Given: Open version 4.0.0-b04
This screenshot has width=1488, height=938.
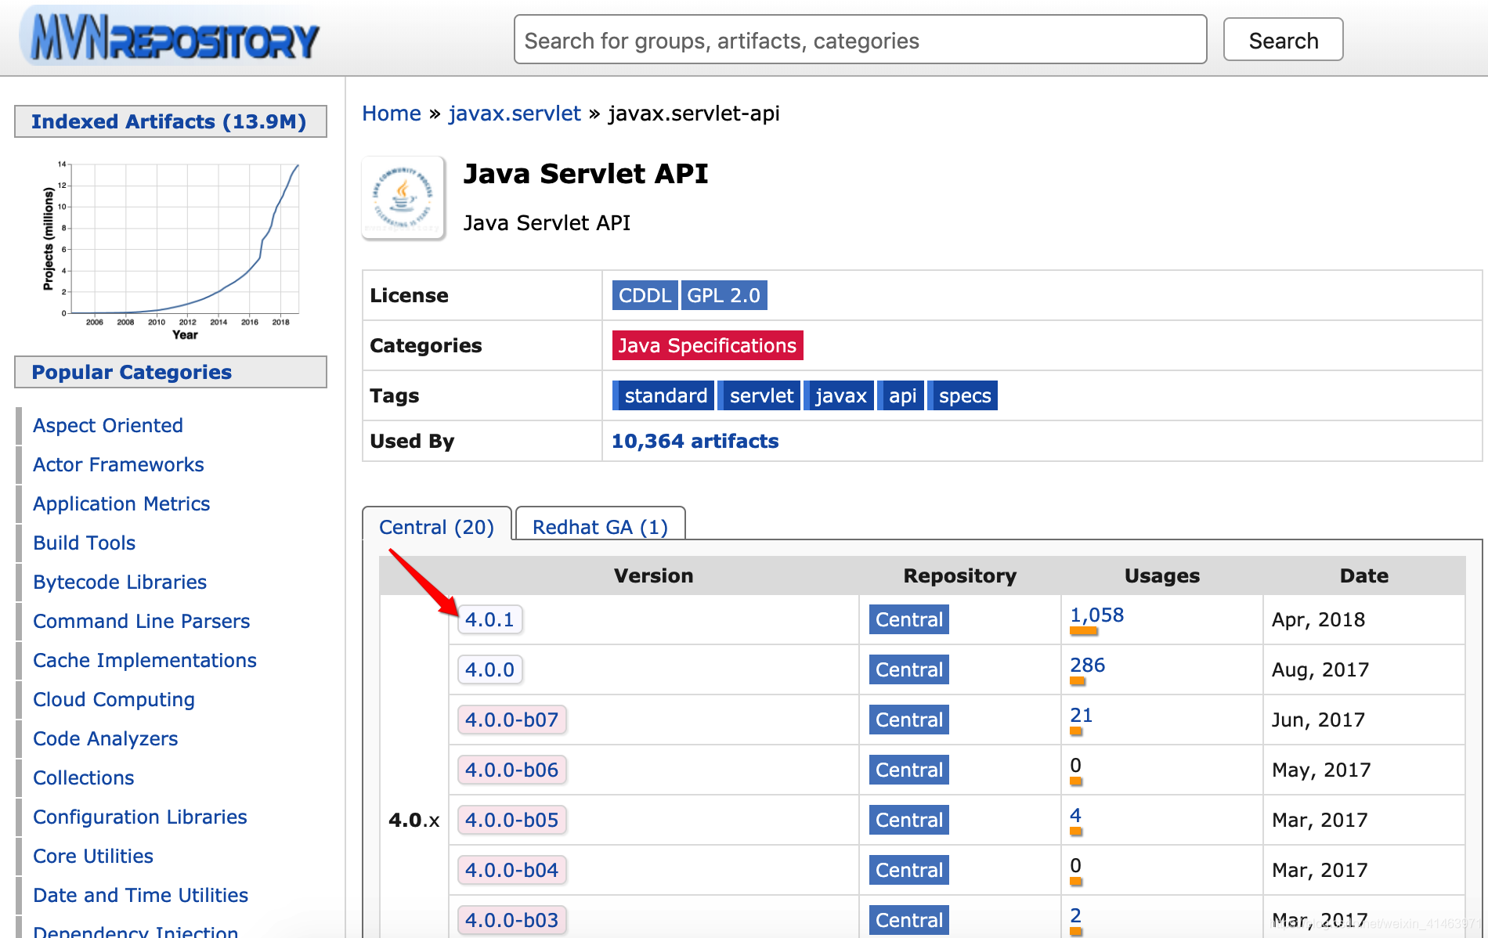Looking at the screenshot, I should (x=511, y=870).
